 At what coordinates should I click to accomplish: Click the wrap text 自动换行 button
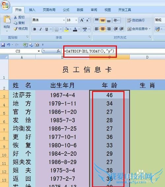coord(136,20)
